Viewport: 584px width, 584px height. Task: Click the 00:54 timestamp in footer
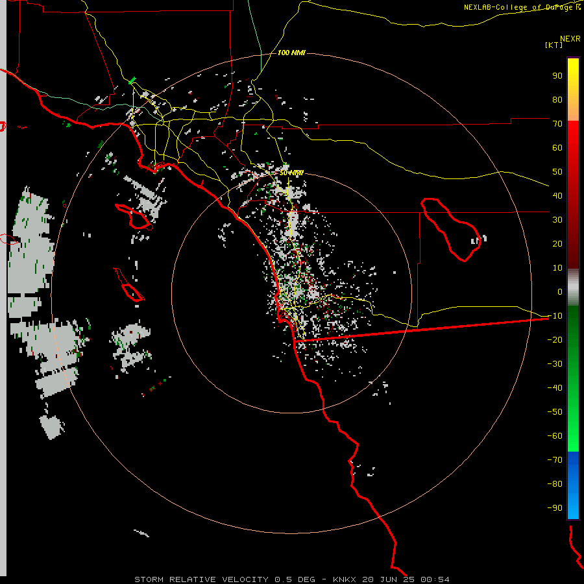tap(435, 579)
